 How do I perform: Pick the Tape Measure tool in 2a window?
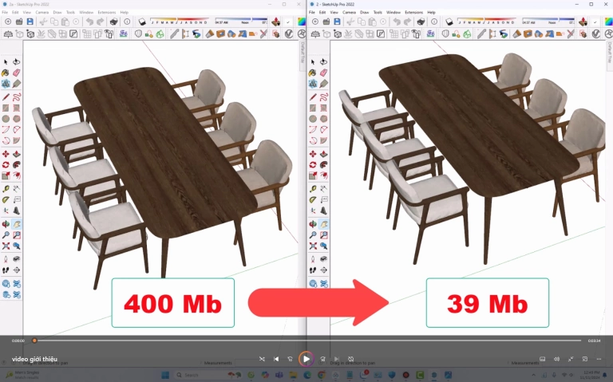click(6, 189)
